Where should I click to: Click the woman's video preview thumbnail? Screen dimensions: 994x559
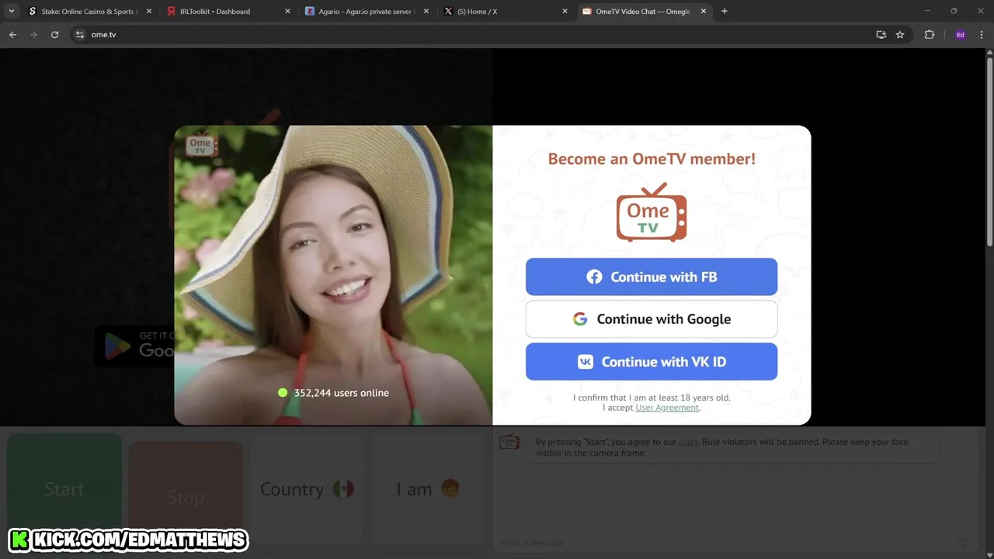pos(333,275)
